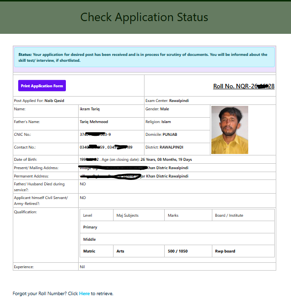This screenshot has height=303, width=291.
Task: Click the 'Arts' subject cell
Action: tap(139, 251)
